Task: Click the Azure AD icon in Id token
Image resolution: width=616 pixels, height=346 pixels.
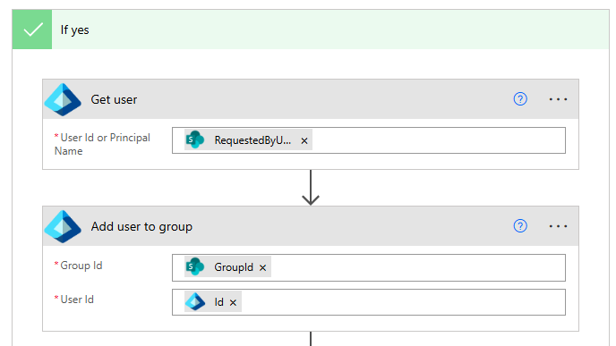Action: [195, 301]
